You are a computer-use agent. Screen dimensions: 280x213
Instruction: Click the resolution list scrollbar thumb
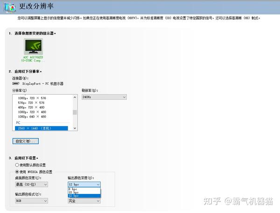(75, 112)
